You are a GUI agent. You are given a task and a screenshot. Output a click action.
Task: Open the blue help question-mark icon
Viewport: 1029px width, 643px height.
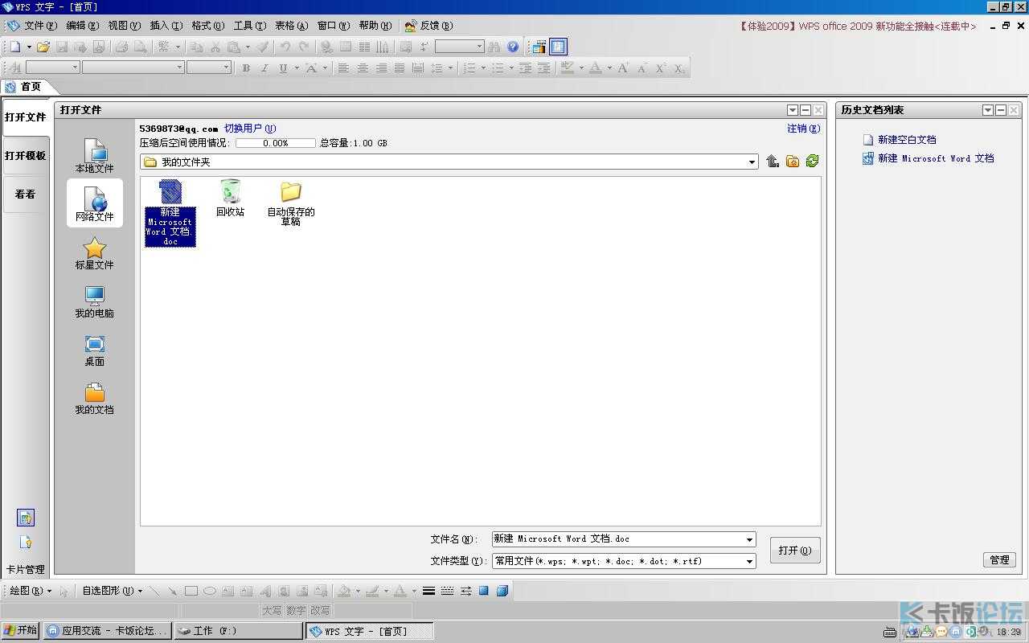point(513,47)
